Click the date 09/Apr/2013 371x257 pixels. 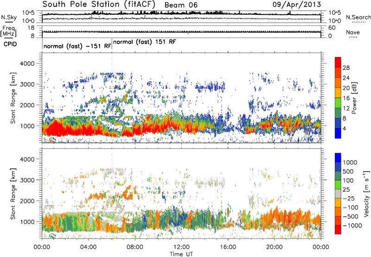(297, 4)
